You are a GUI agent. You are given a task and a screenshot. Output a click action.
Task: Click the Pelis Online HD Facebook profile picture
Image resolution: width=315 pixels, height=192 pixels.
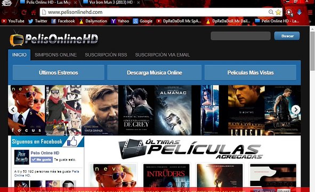(x=22, y=157)
